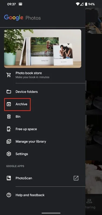Viewport: 102px width, 215px height.
Task: Open Settings from the drawer
Action: click(x=43, y=154)
